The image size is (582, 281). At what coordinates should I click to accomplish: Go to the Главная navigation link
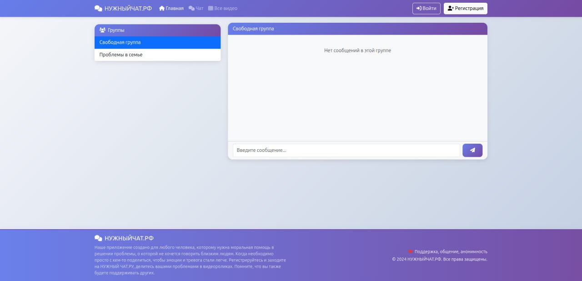(175, 8)
